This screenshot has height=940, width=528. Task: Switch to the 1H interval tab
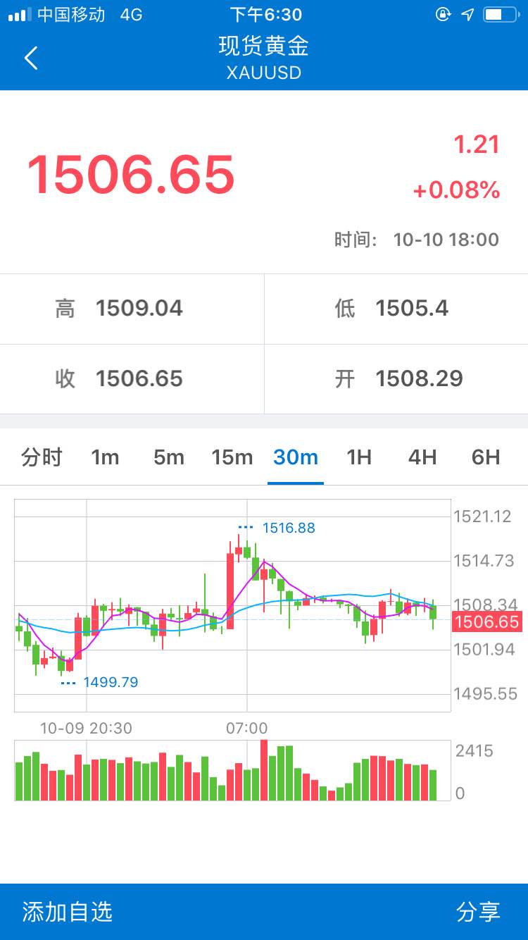359,457
